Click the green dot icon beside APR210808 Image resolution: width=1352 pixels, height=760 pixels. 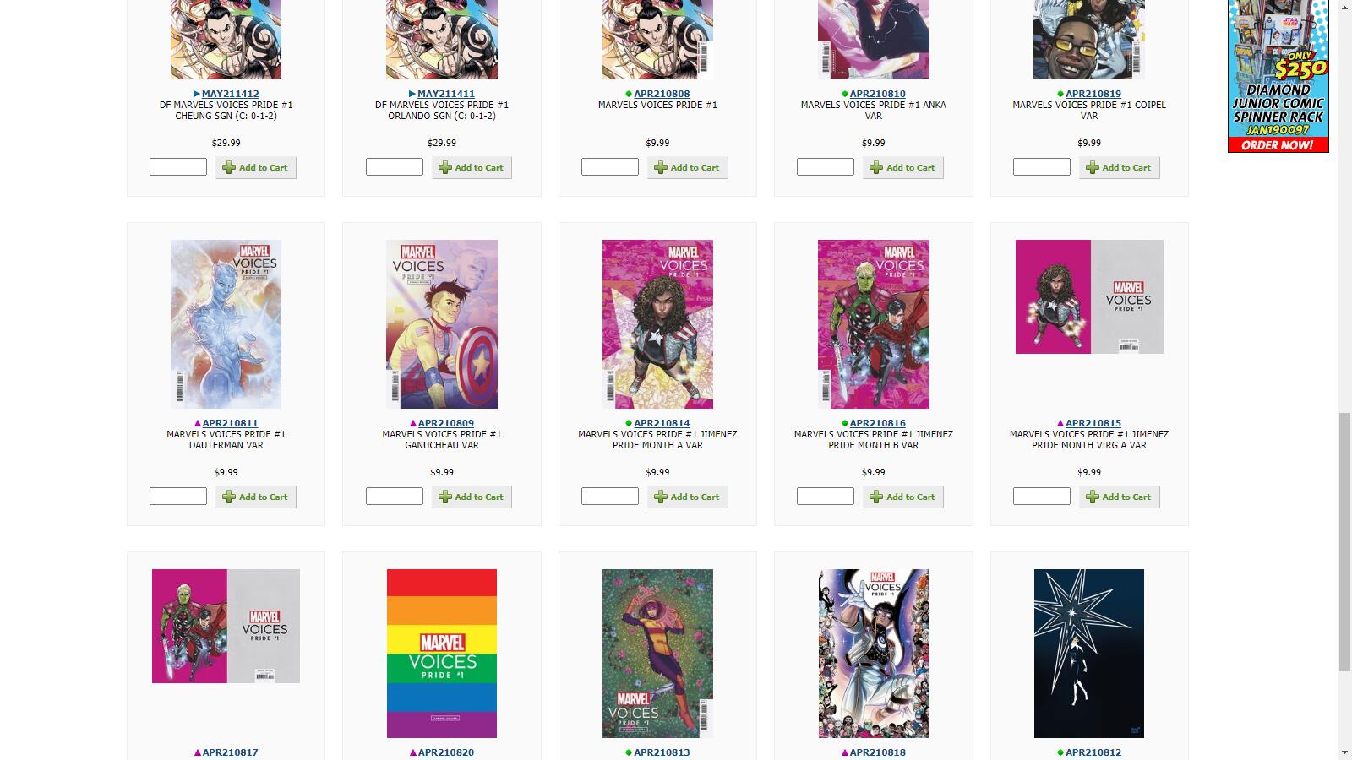(x=629, y=94)
